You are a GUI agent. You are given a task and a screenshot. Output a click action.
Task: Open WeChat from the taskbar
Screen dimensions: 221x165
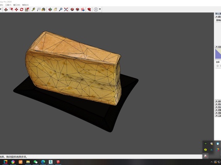(35, 162)
